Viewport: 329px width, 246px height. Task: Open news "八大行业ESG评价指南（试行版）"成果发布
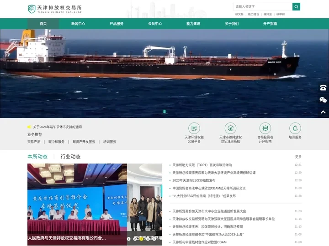coord(204,196)
